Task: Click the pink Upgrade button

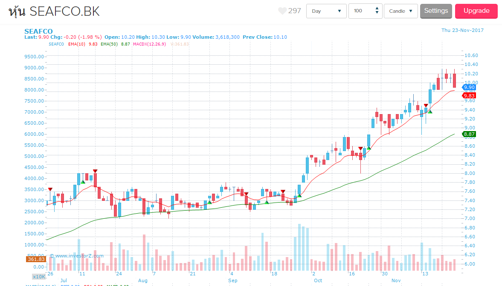Action: click(x=476, y=11)
